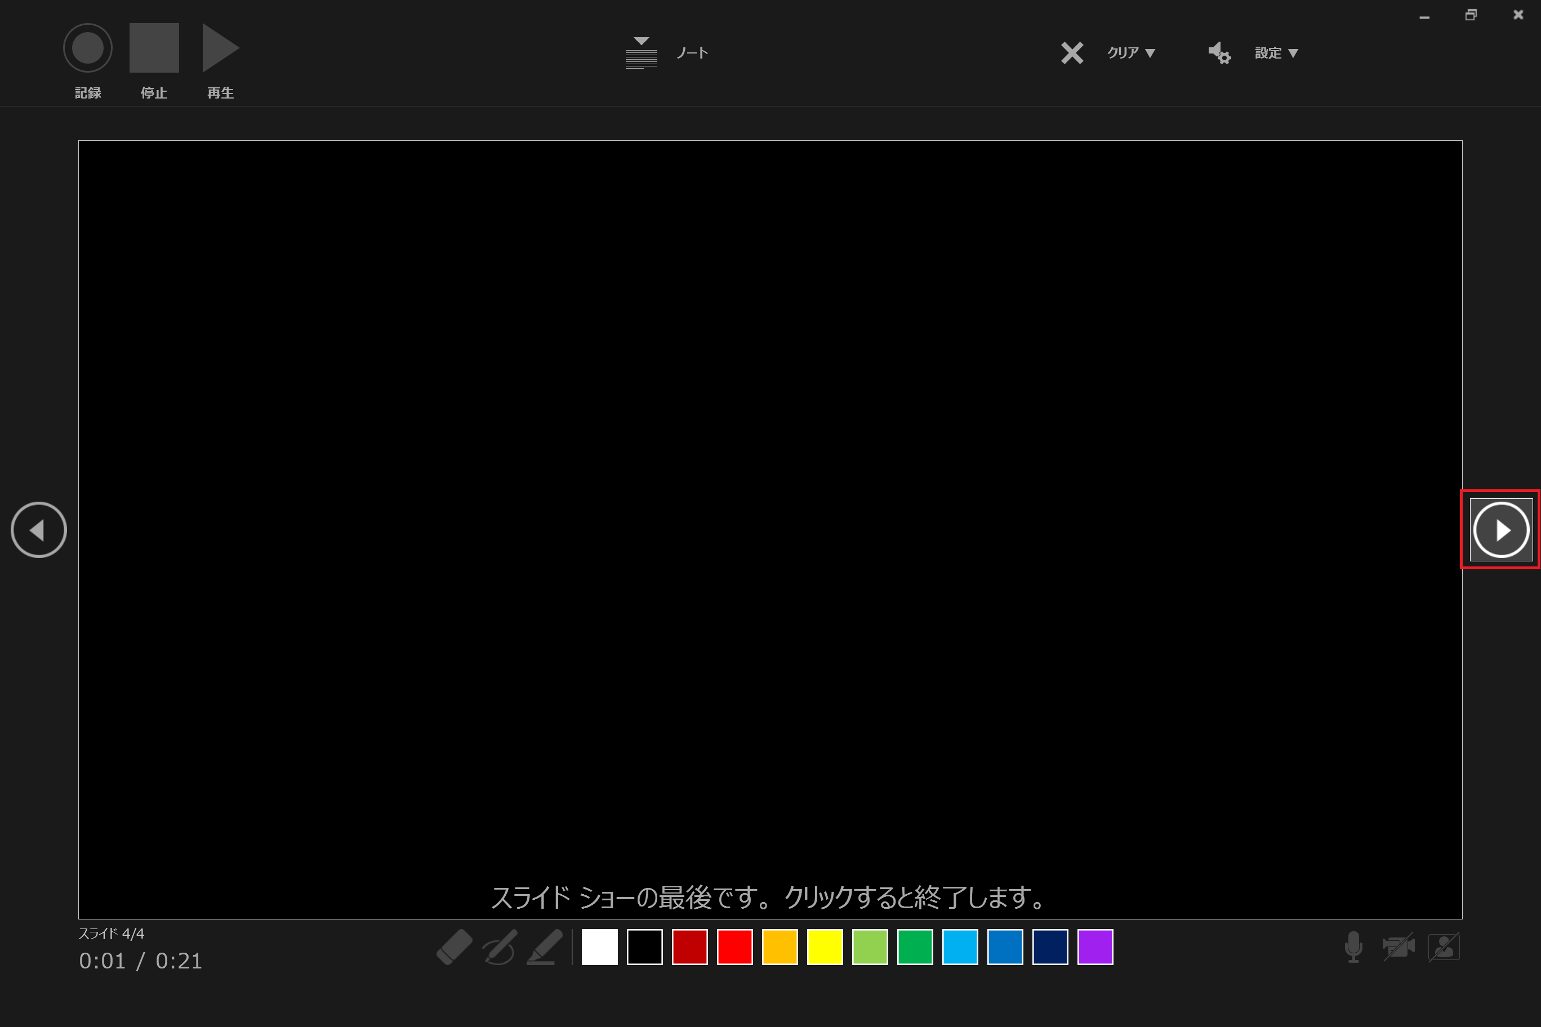
Task: Expand the Clear (クリア) dropdown
Action: (x=1132, y=52)
